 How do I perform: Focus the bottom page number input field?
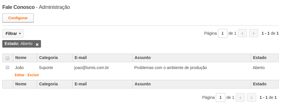(220, 97)
